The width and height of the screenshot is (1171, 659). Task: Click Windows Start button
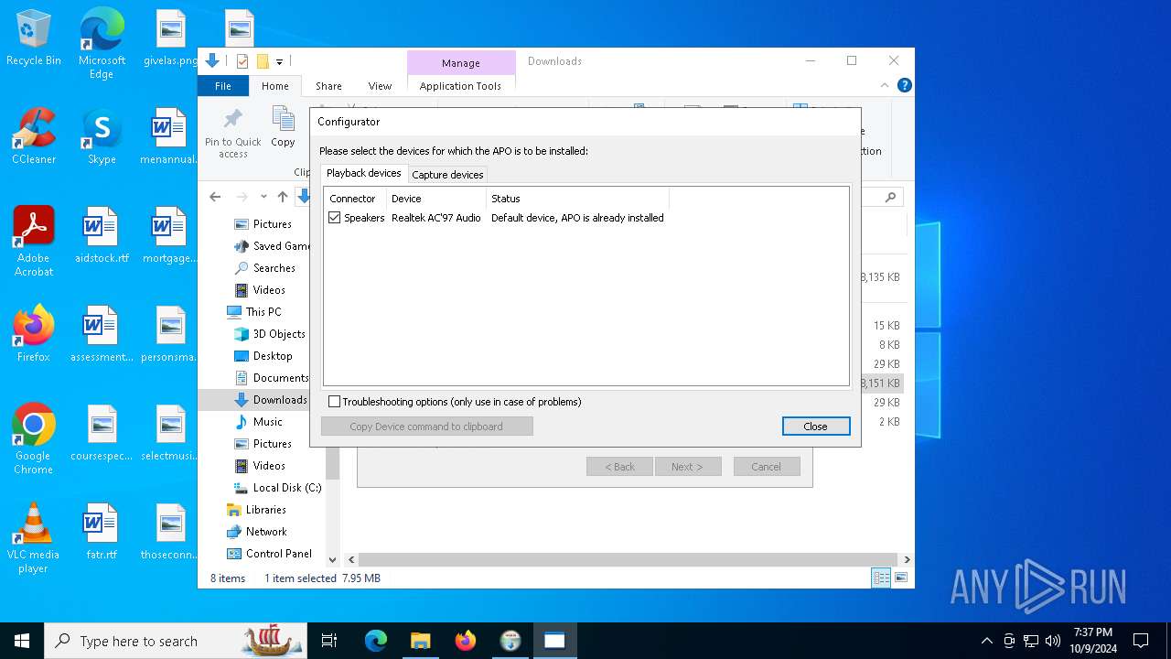click(x=22, y=641)
